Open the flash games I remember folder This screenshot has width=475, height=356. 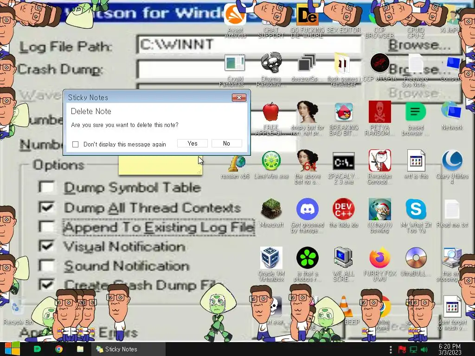pyautogui.click(x=342, y=63)
